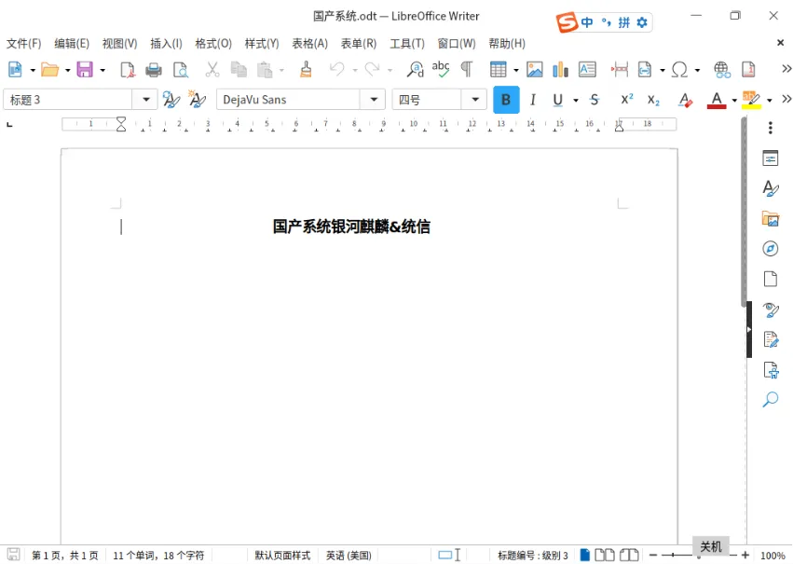Expand the paragraph style dropdown (标题 3)
793x564 pixels.
(145, 99)
